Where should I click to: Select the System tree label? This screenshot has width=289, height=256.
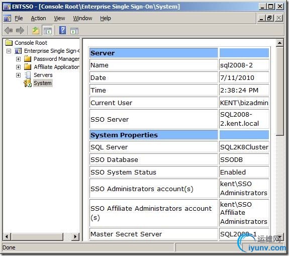[x=43, y=83]
